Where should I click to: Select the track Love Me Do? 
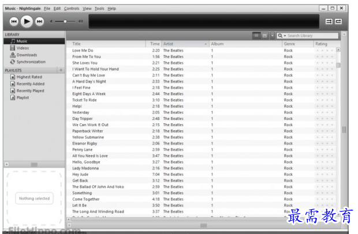tap(202, 50)
